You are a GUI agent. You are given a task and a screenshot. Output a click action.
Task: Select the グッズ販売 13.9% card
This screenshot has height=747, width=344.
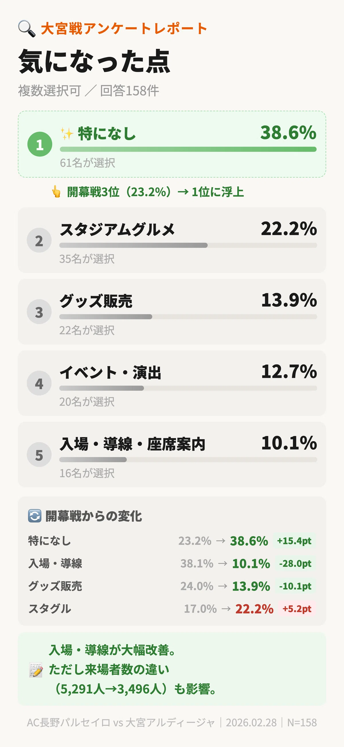pyautogui.click(x=172, y=311)
